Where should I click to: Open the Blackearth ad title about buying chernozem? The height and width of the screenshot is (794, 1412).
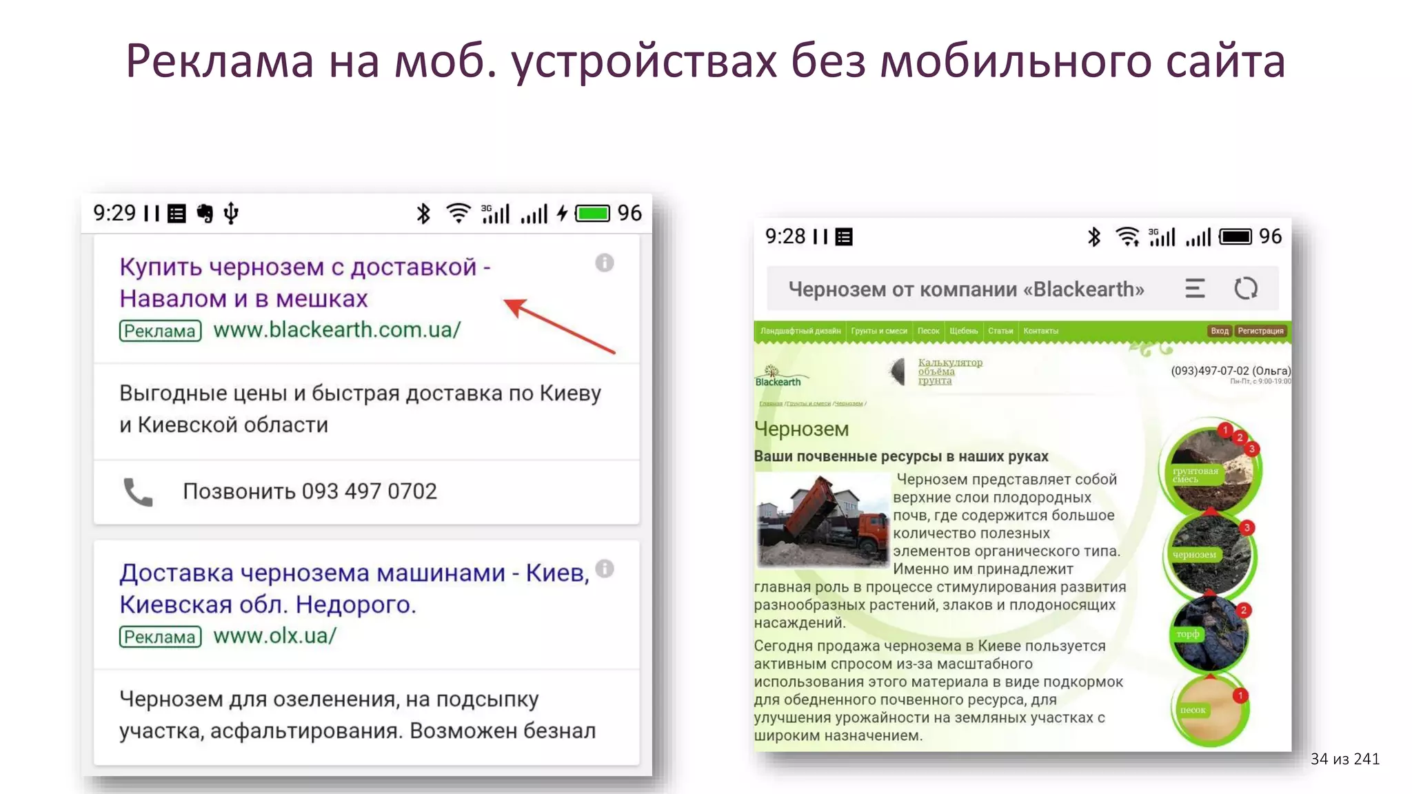(305, 283)
